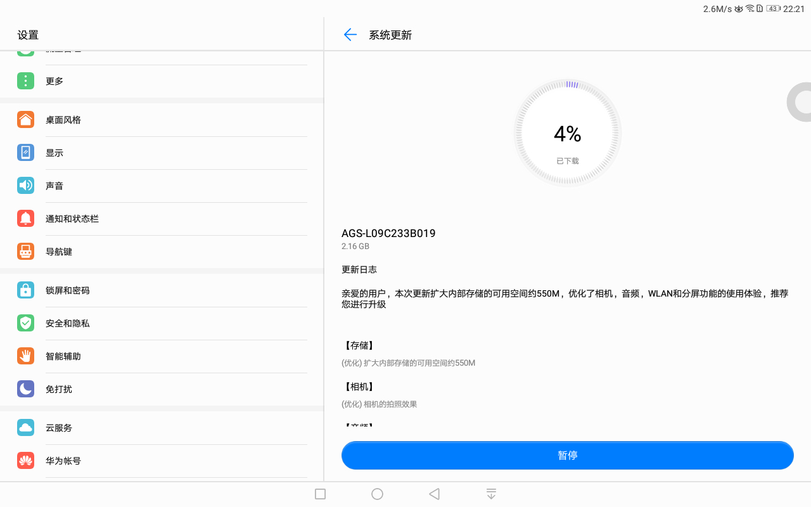This screenshot has width=811, height=507.
Task: Tap the 【相机】 section heading
Action: coord(359,387)
